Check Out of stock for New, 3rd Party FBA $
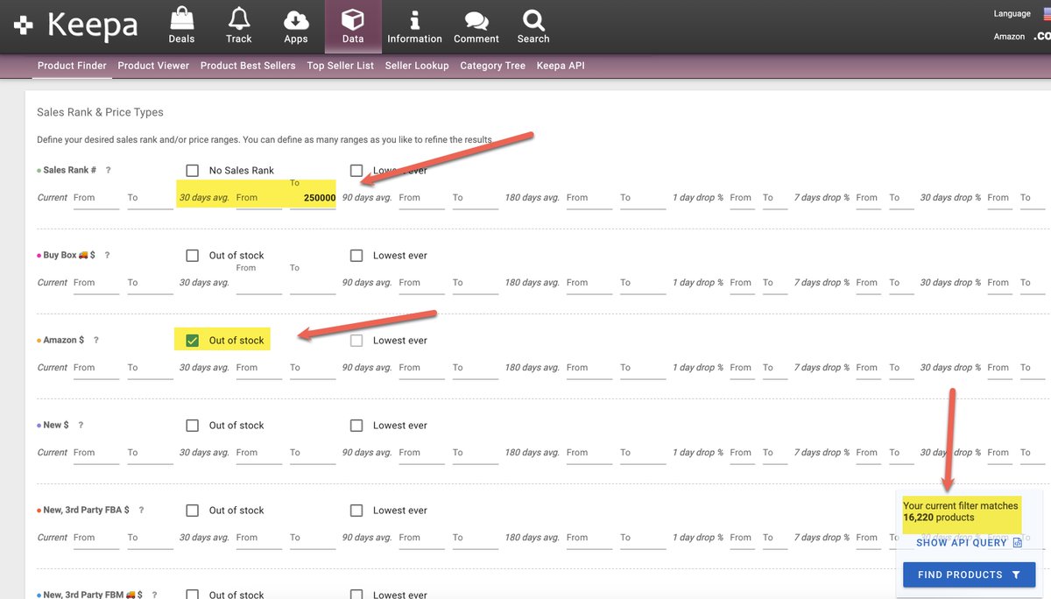Image resolution: width=1051 pixels, height=599 pixels. pos(193,511)
